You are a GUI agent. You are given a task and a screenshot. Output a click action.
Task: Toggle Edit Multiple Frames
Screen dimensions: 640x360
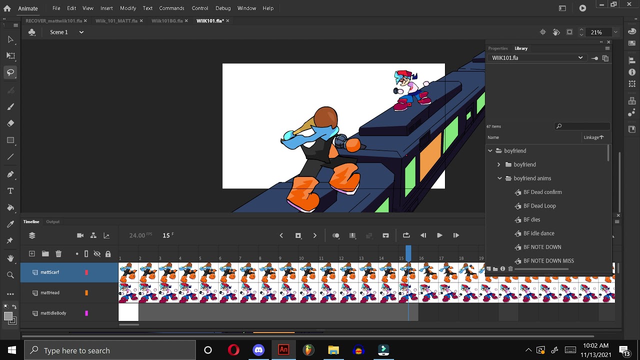click(352, 235)
